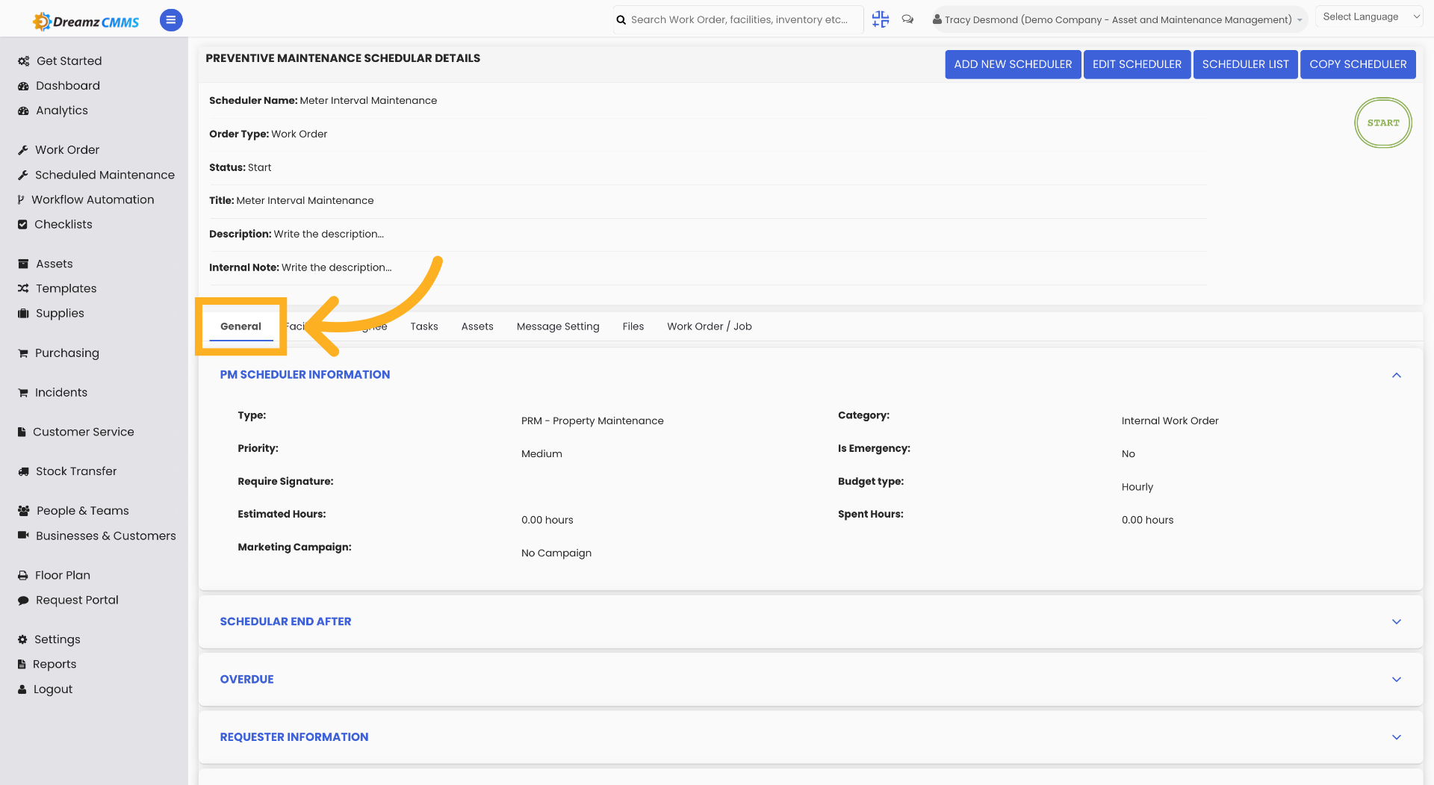
Task: Select the General tab
Action: click(240, 326)
